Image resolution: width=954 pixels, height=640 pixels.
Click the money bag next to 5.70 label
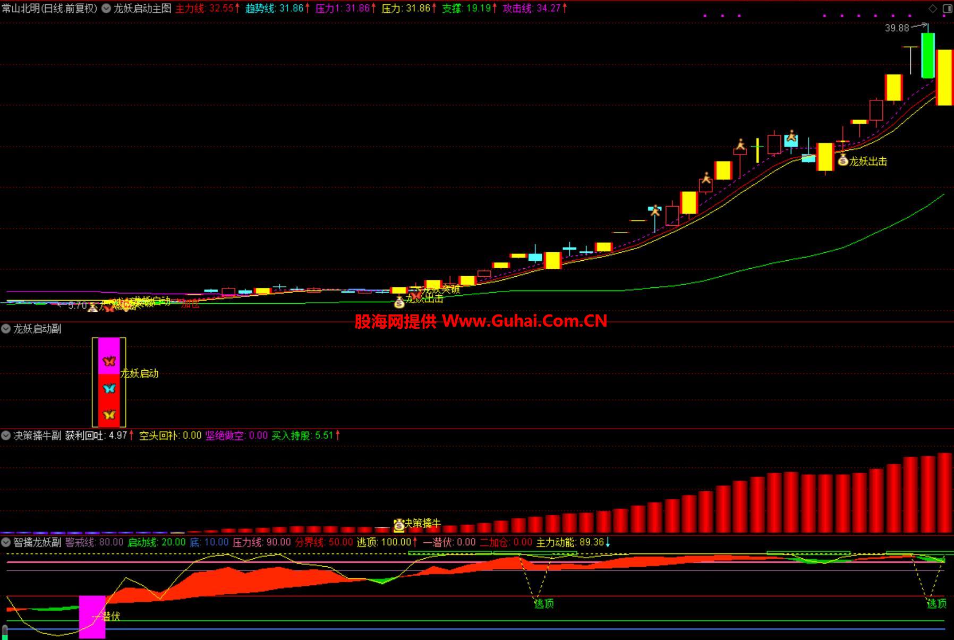tap(92, 307)
